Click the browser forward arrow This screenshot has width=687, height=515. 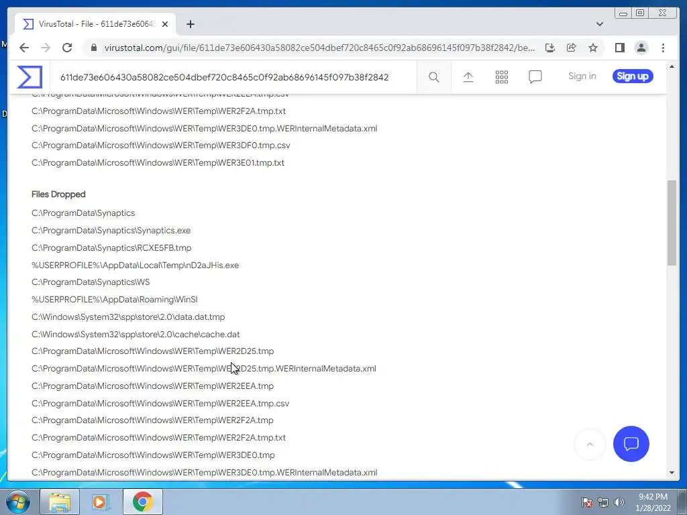pos(46,48)
